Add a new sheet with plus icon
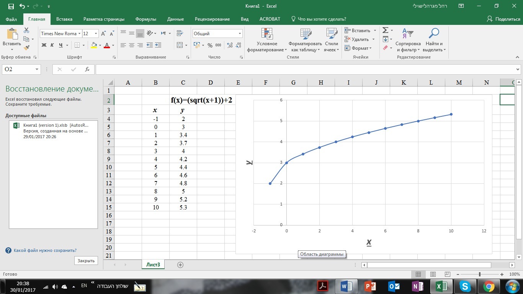 (180, 265)
